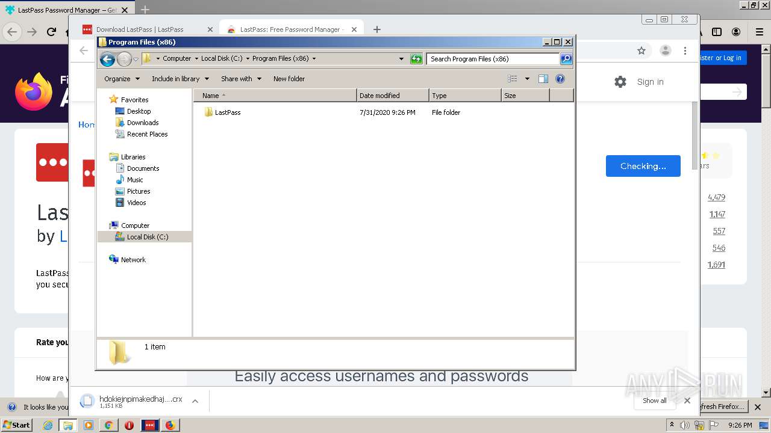Expand the Computer breadcrumb arrow
The image size is (771, 433).
[196, 59]
